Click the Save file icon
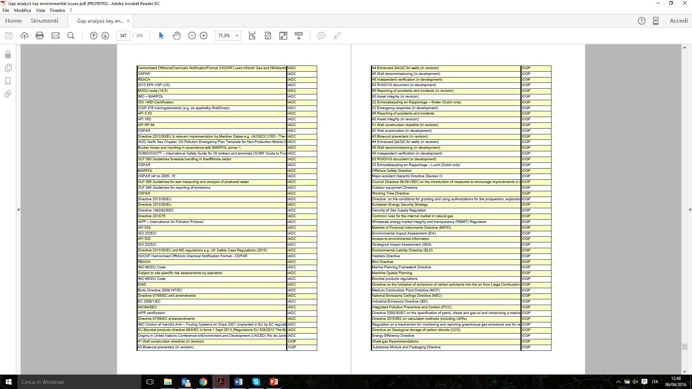Image resolution: width=692 pixels, height=389 pixels. (x=9, y=36)
